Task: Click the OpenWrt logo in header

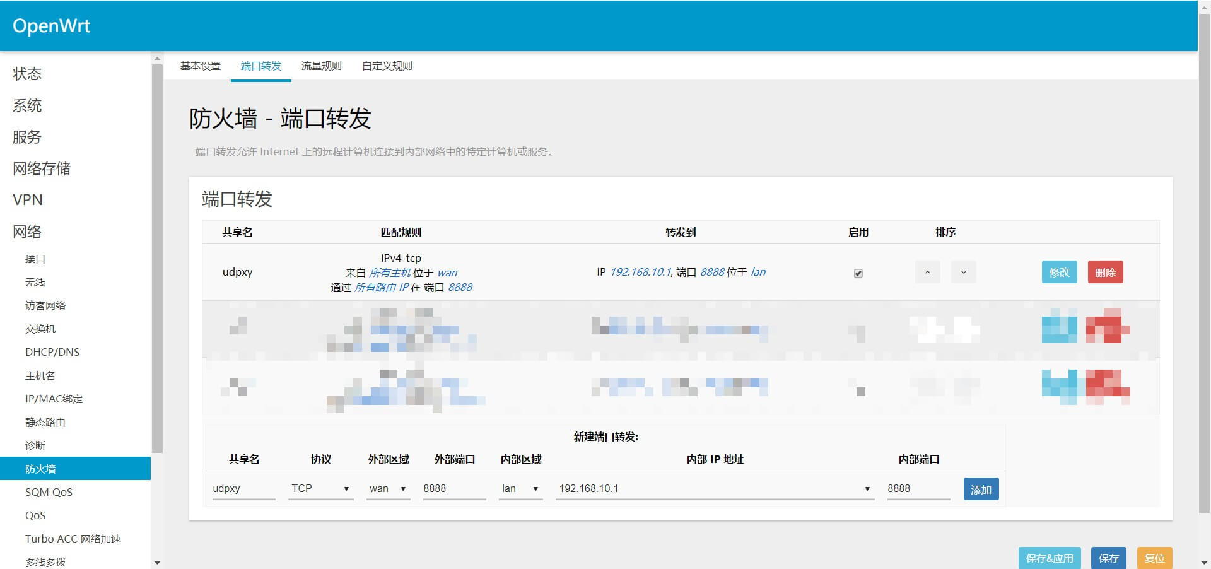Action: click(x=52, y=26)
